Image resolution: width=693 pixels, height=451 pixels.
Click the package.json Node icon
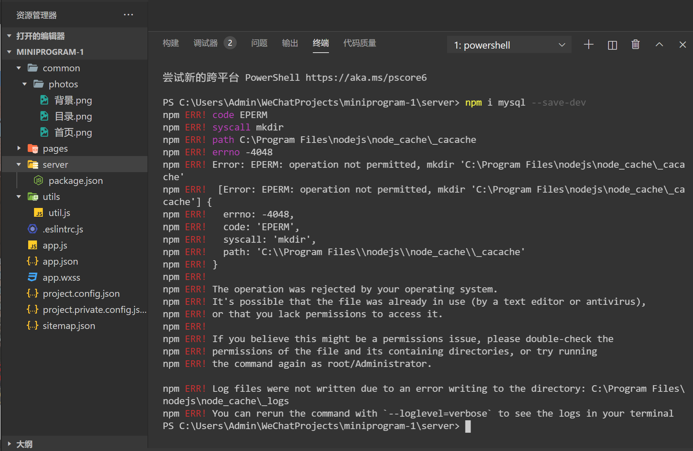38,181
